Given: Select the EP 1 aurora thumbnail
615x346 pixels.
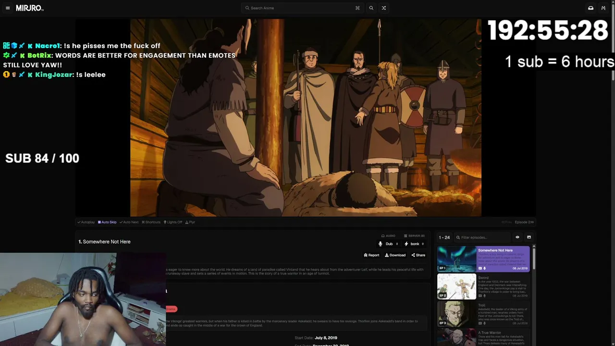Looking at the screenshot, I should pyautogui.click(x=456, y=259).
